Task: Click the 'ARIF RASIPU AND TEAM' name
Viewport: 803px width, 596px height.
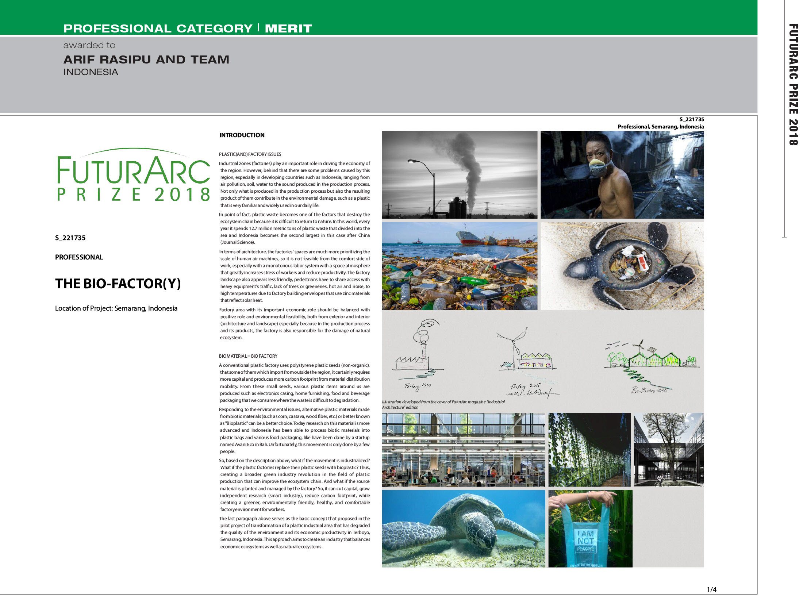Action: tap(146, 59)
